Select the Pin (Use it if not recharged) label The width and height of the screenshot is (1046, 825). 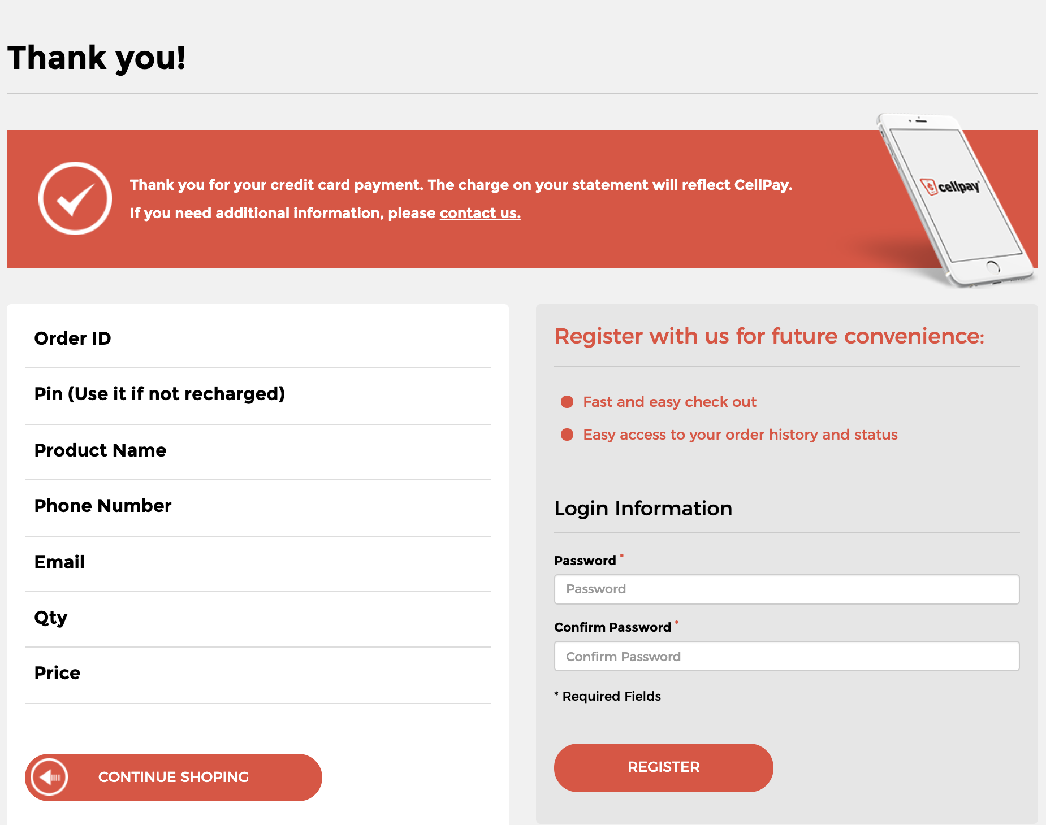159,394
